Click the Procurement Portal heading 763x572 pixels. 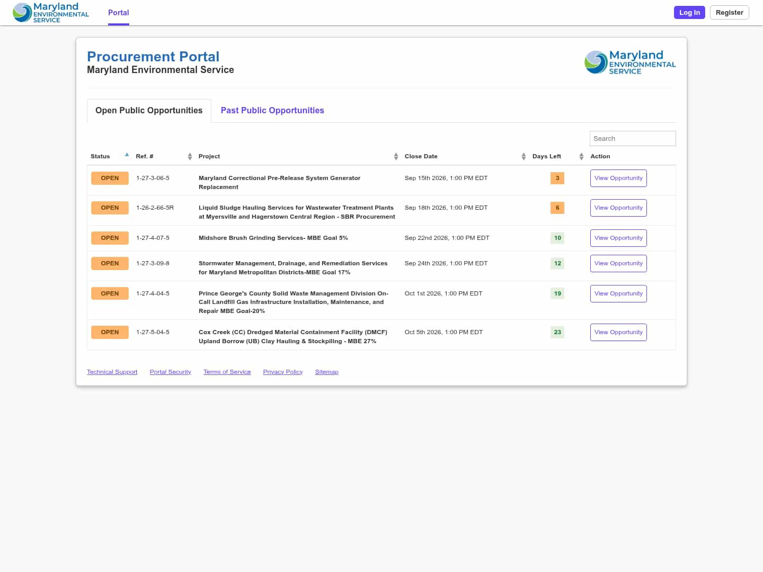[x=153, y=57]
